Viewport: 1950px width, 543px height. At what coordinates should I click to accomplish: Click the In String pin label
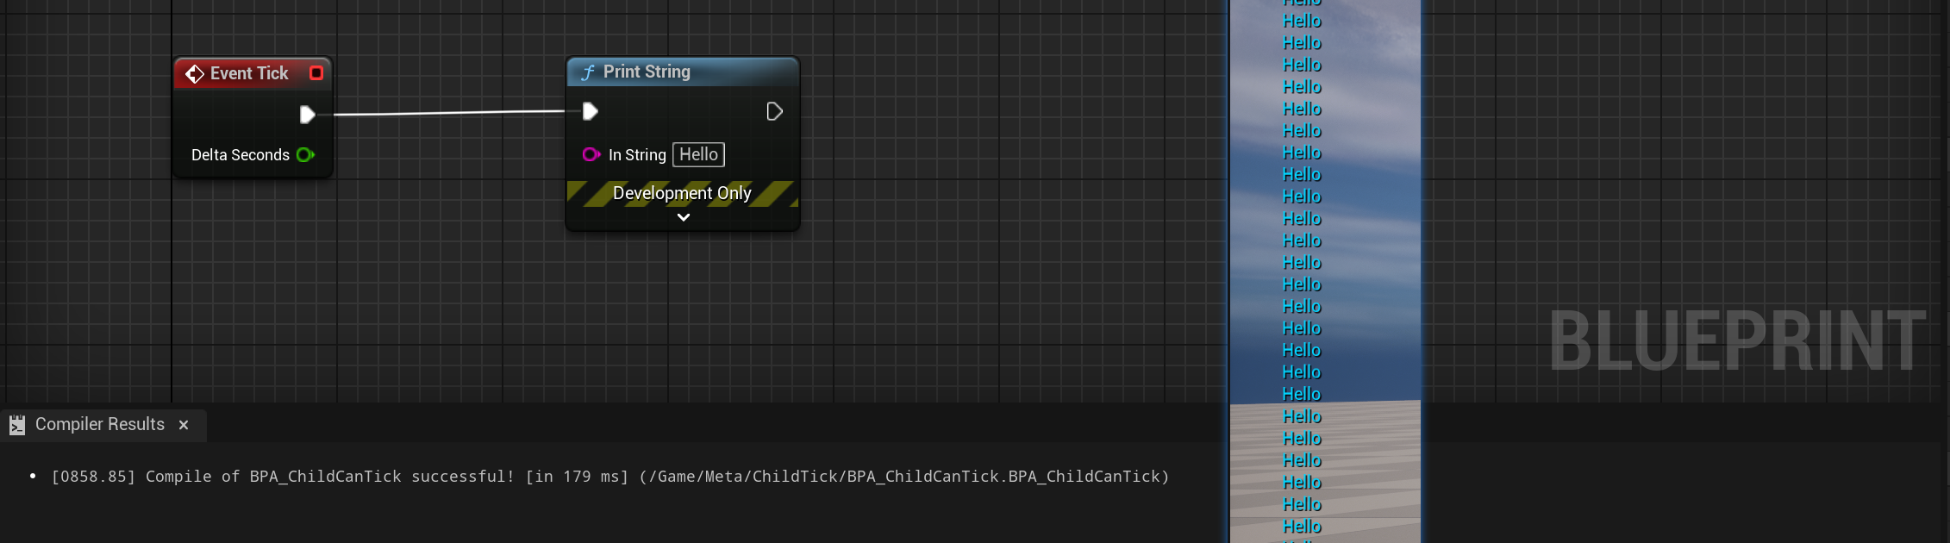[x=637, y=155]
